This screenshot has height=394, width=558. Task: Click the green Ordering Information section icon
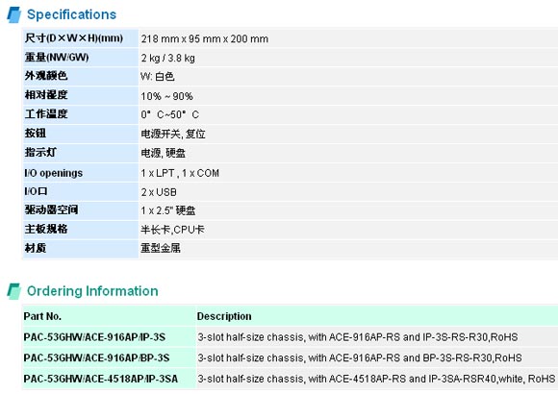(13, 291)
